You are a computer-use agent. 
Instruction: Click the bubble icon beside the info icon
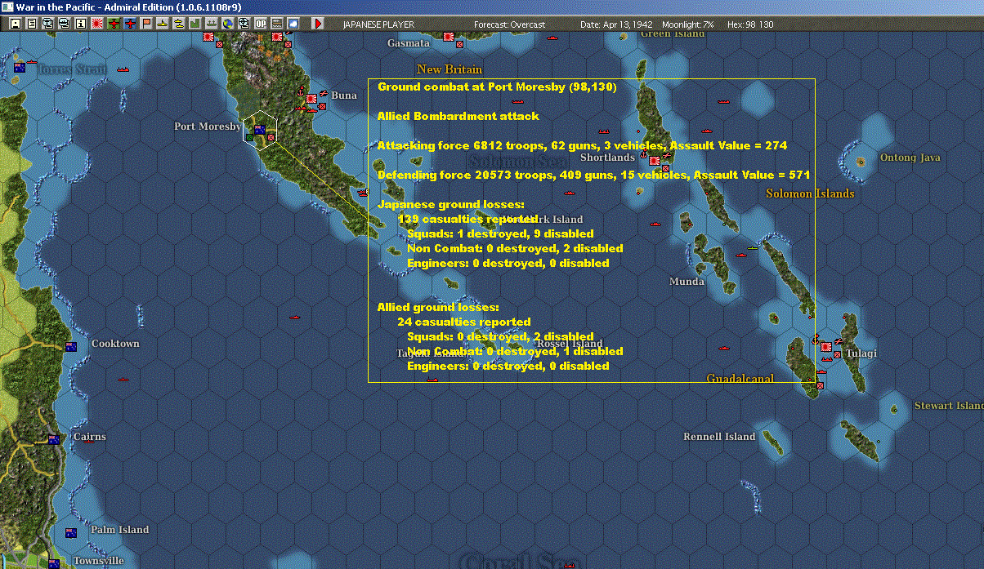point(64,24)
